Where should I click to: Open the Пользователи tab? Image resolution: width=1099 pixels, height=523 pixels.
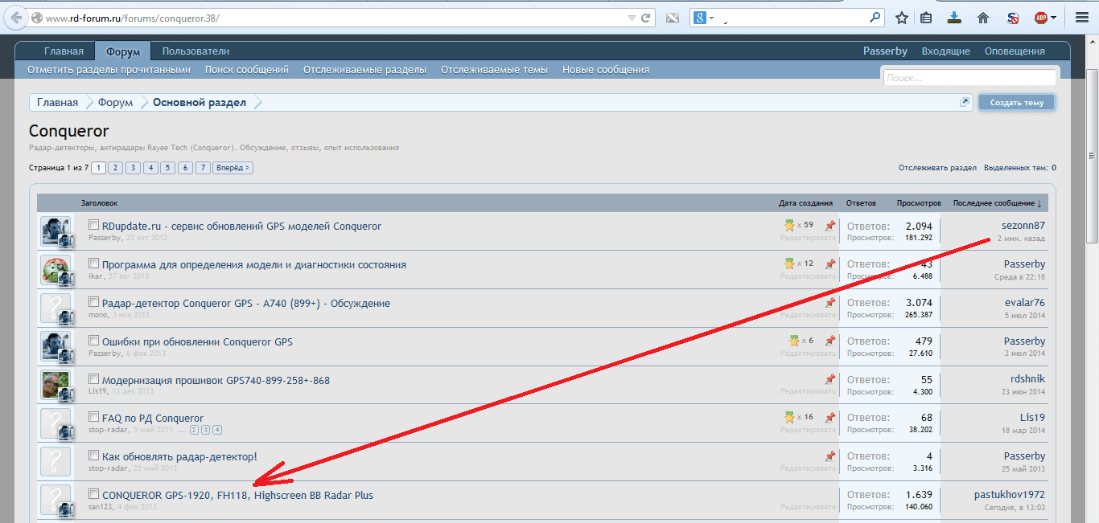(x=196, y=51)
